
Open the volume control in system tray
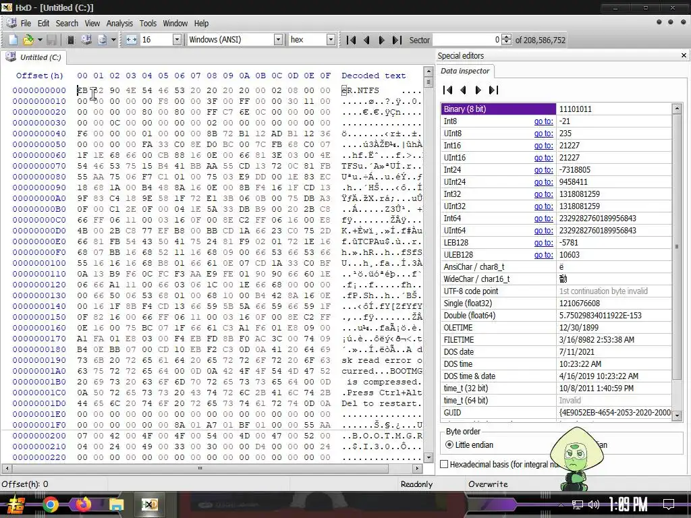pos(594,505)
